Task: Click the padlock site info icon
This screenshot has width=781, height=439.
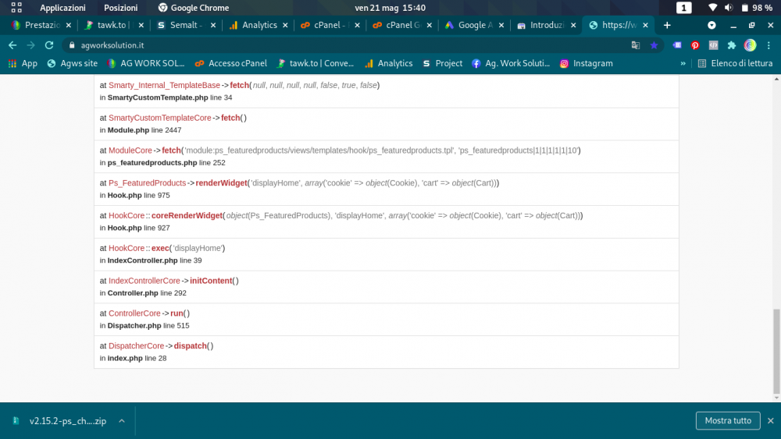Action: pyautogui.click(x=72, y=45)
